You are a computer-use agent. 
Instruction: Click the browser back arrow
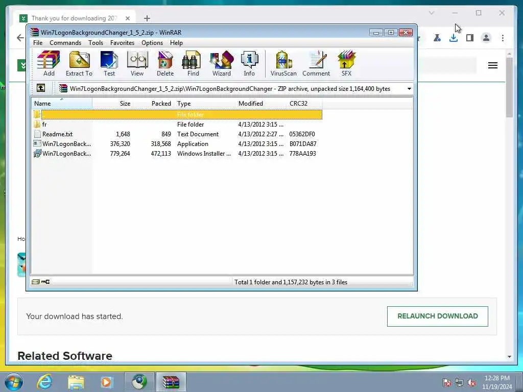pyautogui.click(x=20, y=38)
